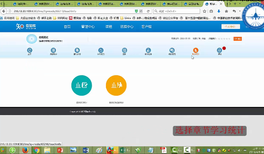Open 管理中心 in the blue top menu

tap(88, 26)
